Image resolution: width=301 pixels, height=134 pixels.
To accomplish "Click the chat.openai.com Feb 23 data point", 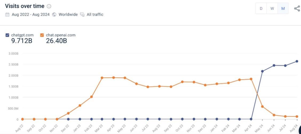I will click(x=92, y=97).
